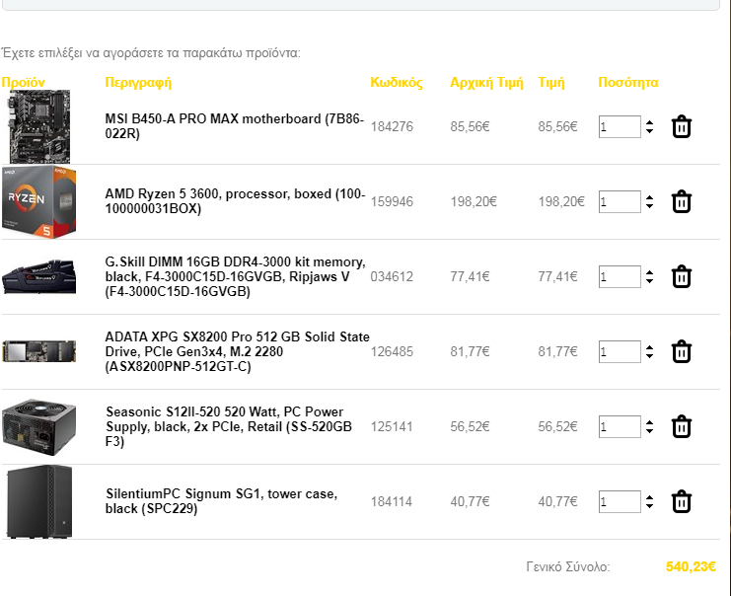Increase quantity of G.Skill memory kit
The width and height of the screenshot is (731, 596).
[649, 272]
